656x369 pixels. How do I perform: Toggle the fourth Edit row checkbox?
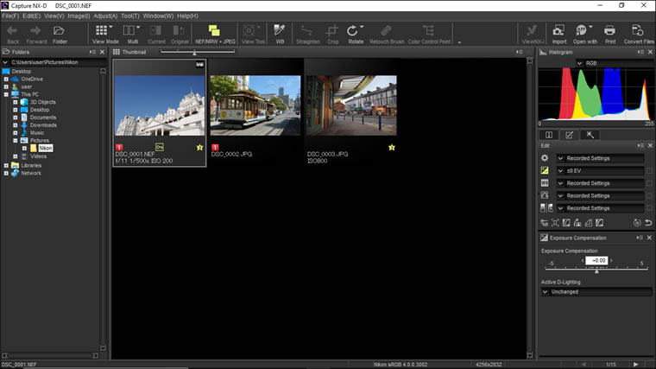pos(649,195)
